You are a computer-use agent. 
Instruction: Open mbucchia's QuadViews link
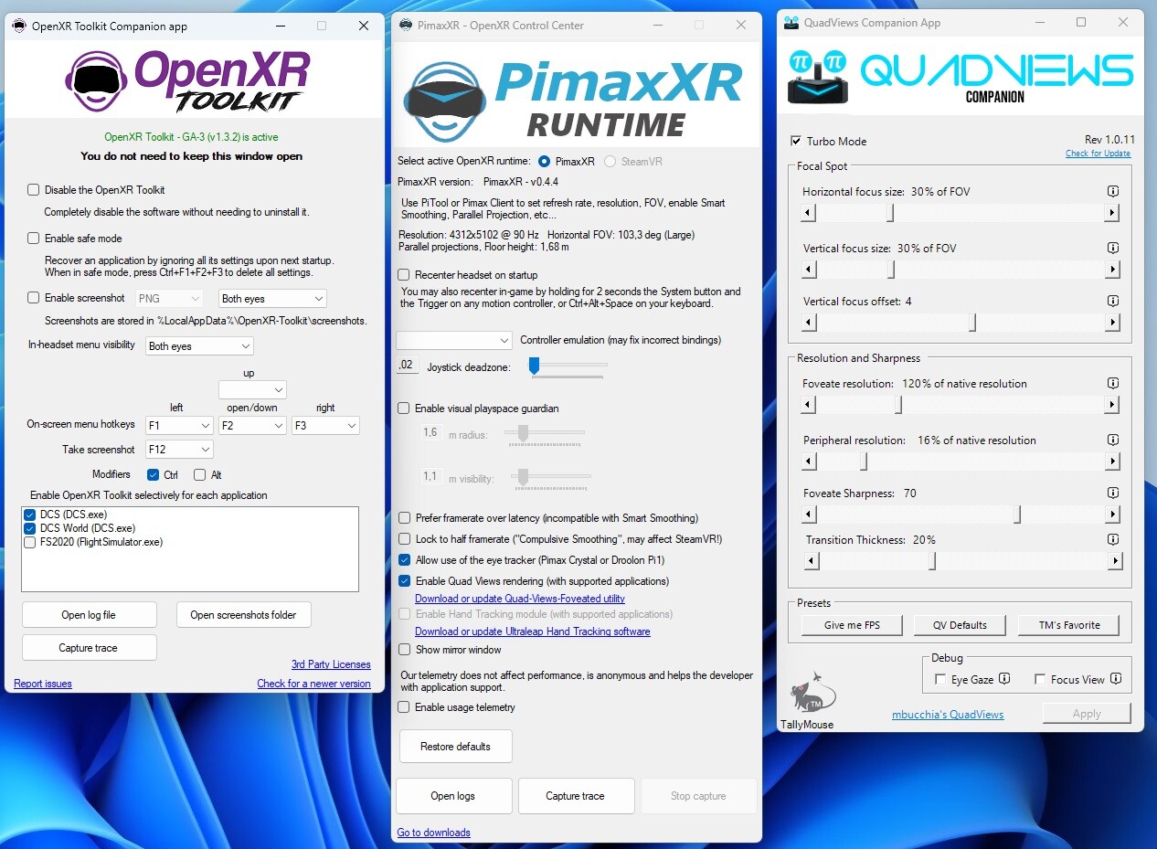click(x=948, y=715)
